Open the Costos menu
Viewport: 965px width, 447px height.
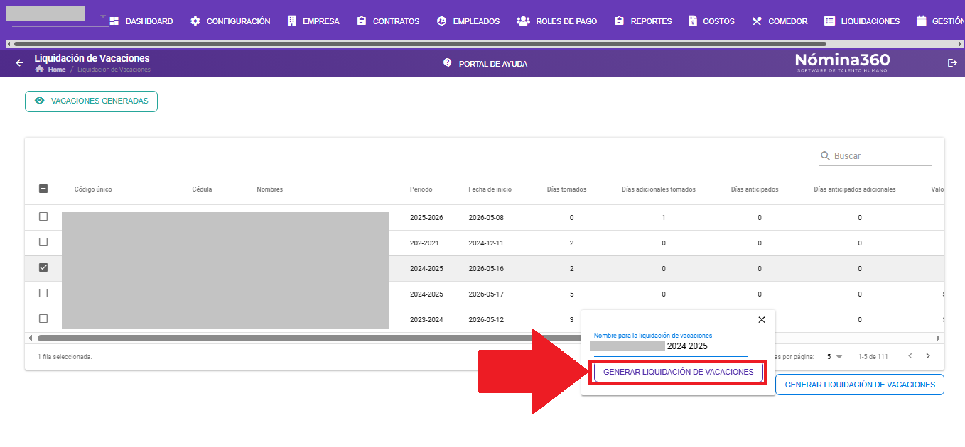coord(711,21)
